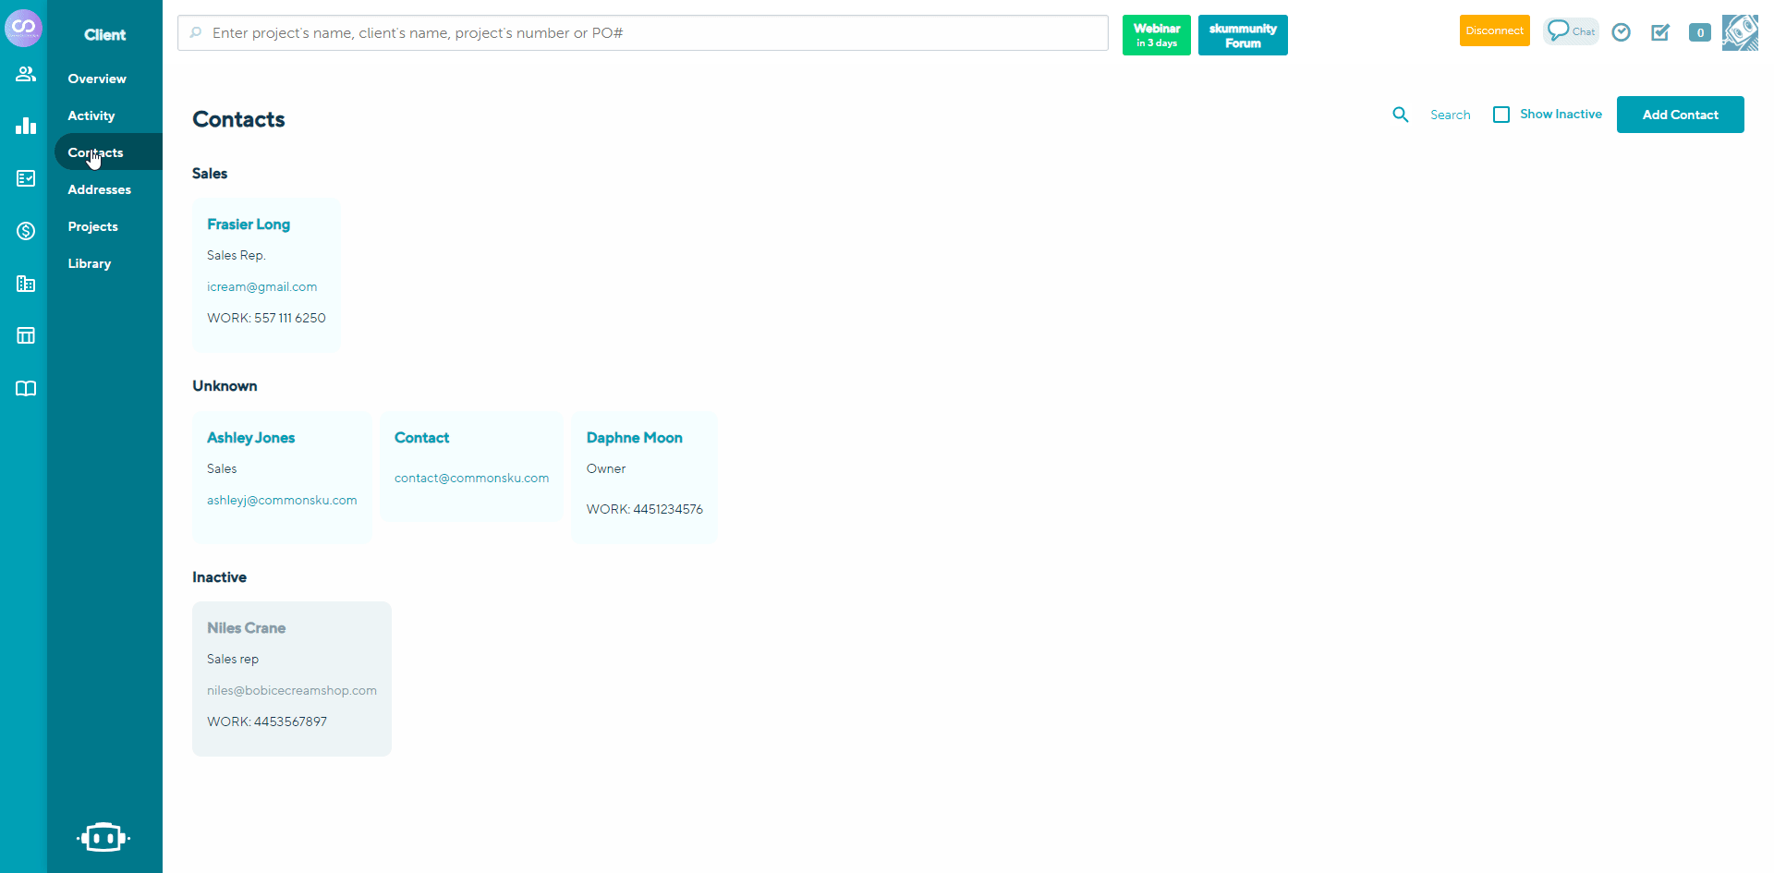This screenshot has height=873, width=1774.
Task: Click the clock reminders icon in top bar
Action: (1622, 32)
